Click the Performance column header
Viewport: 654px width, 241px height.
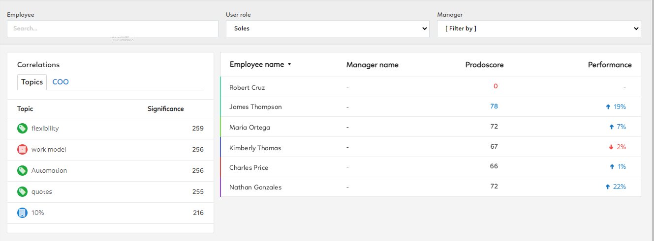pos(610,65)
